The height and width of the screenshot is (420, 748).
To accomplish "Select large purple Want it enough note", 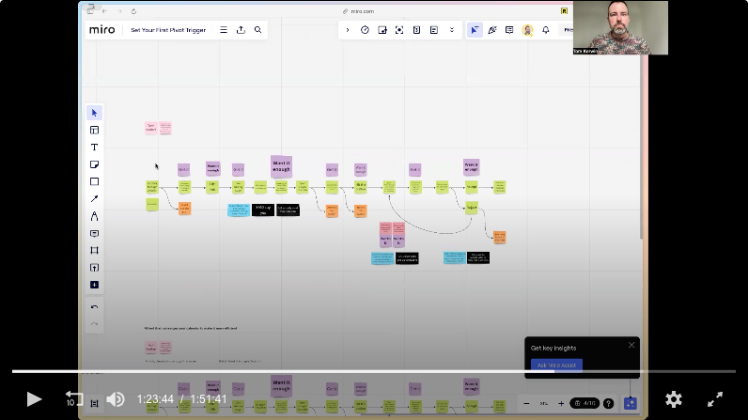I will click(282, 166).
